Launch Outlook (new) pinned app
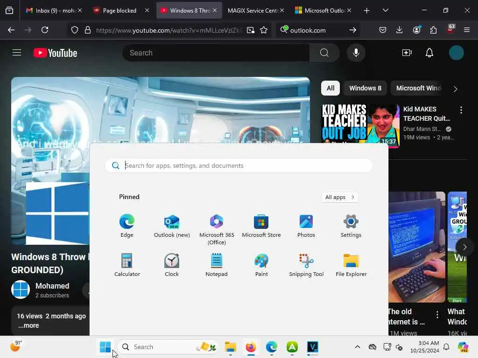478x358 pixels. (x=172, y=226)
